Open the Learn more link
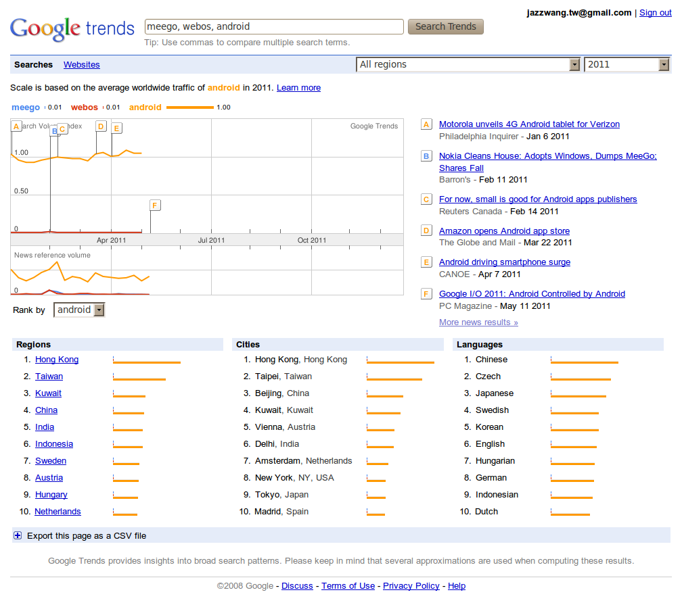682x607 pixels. 299,88
